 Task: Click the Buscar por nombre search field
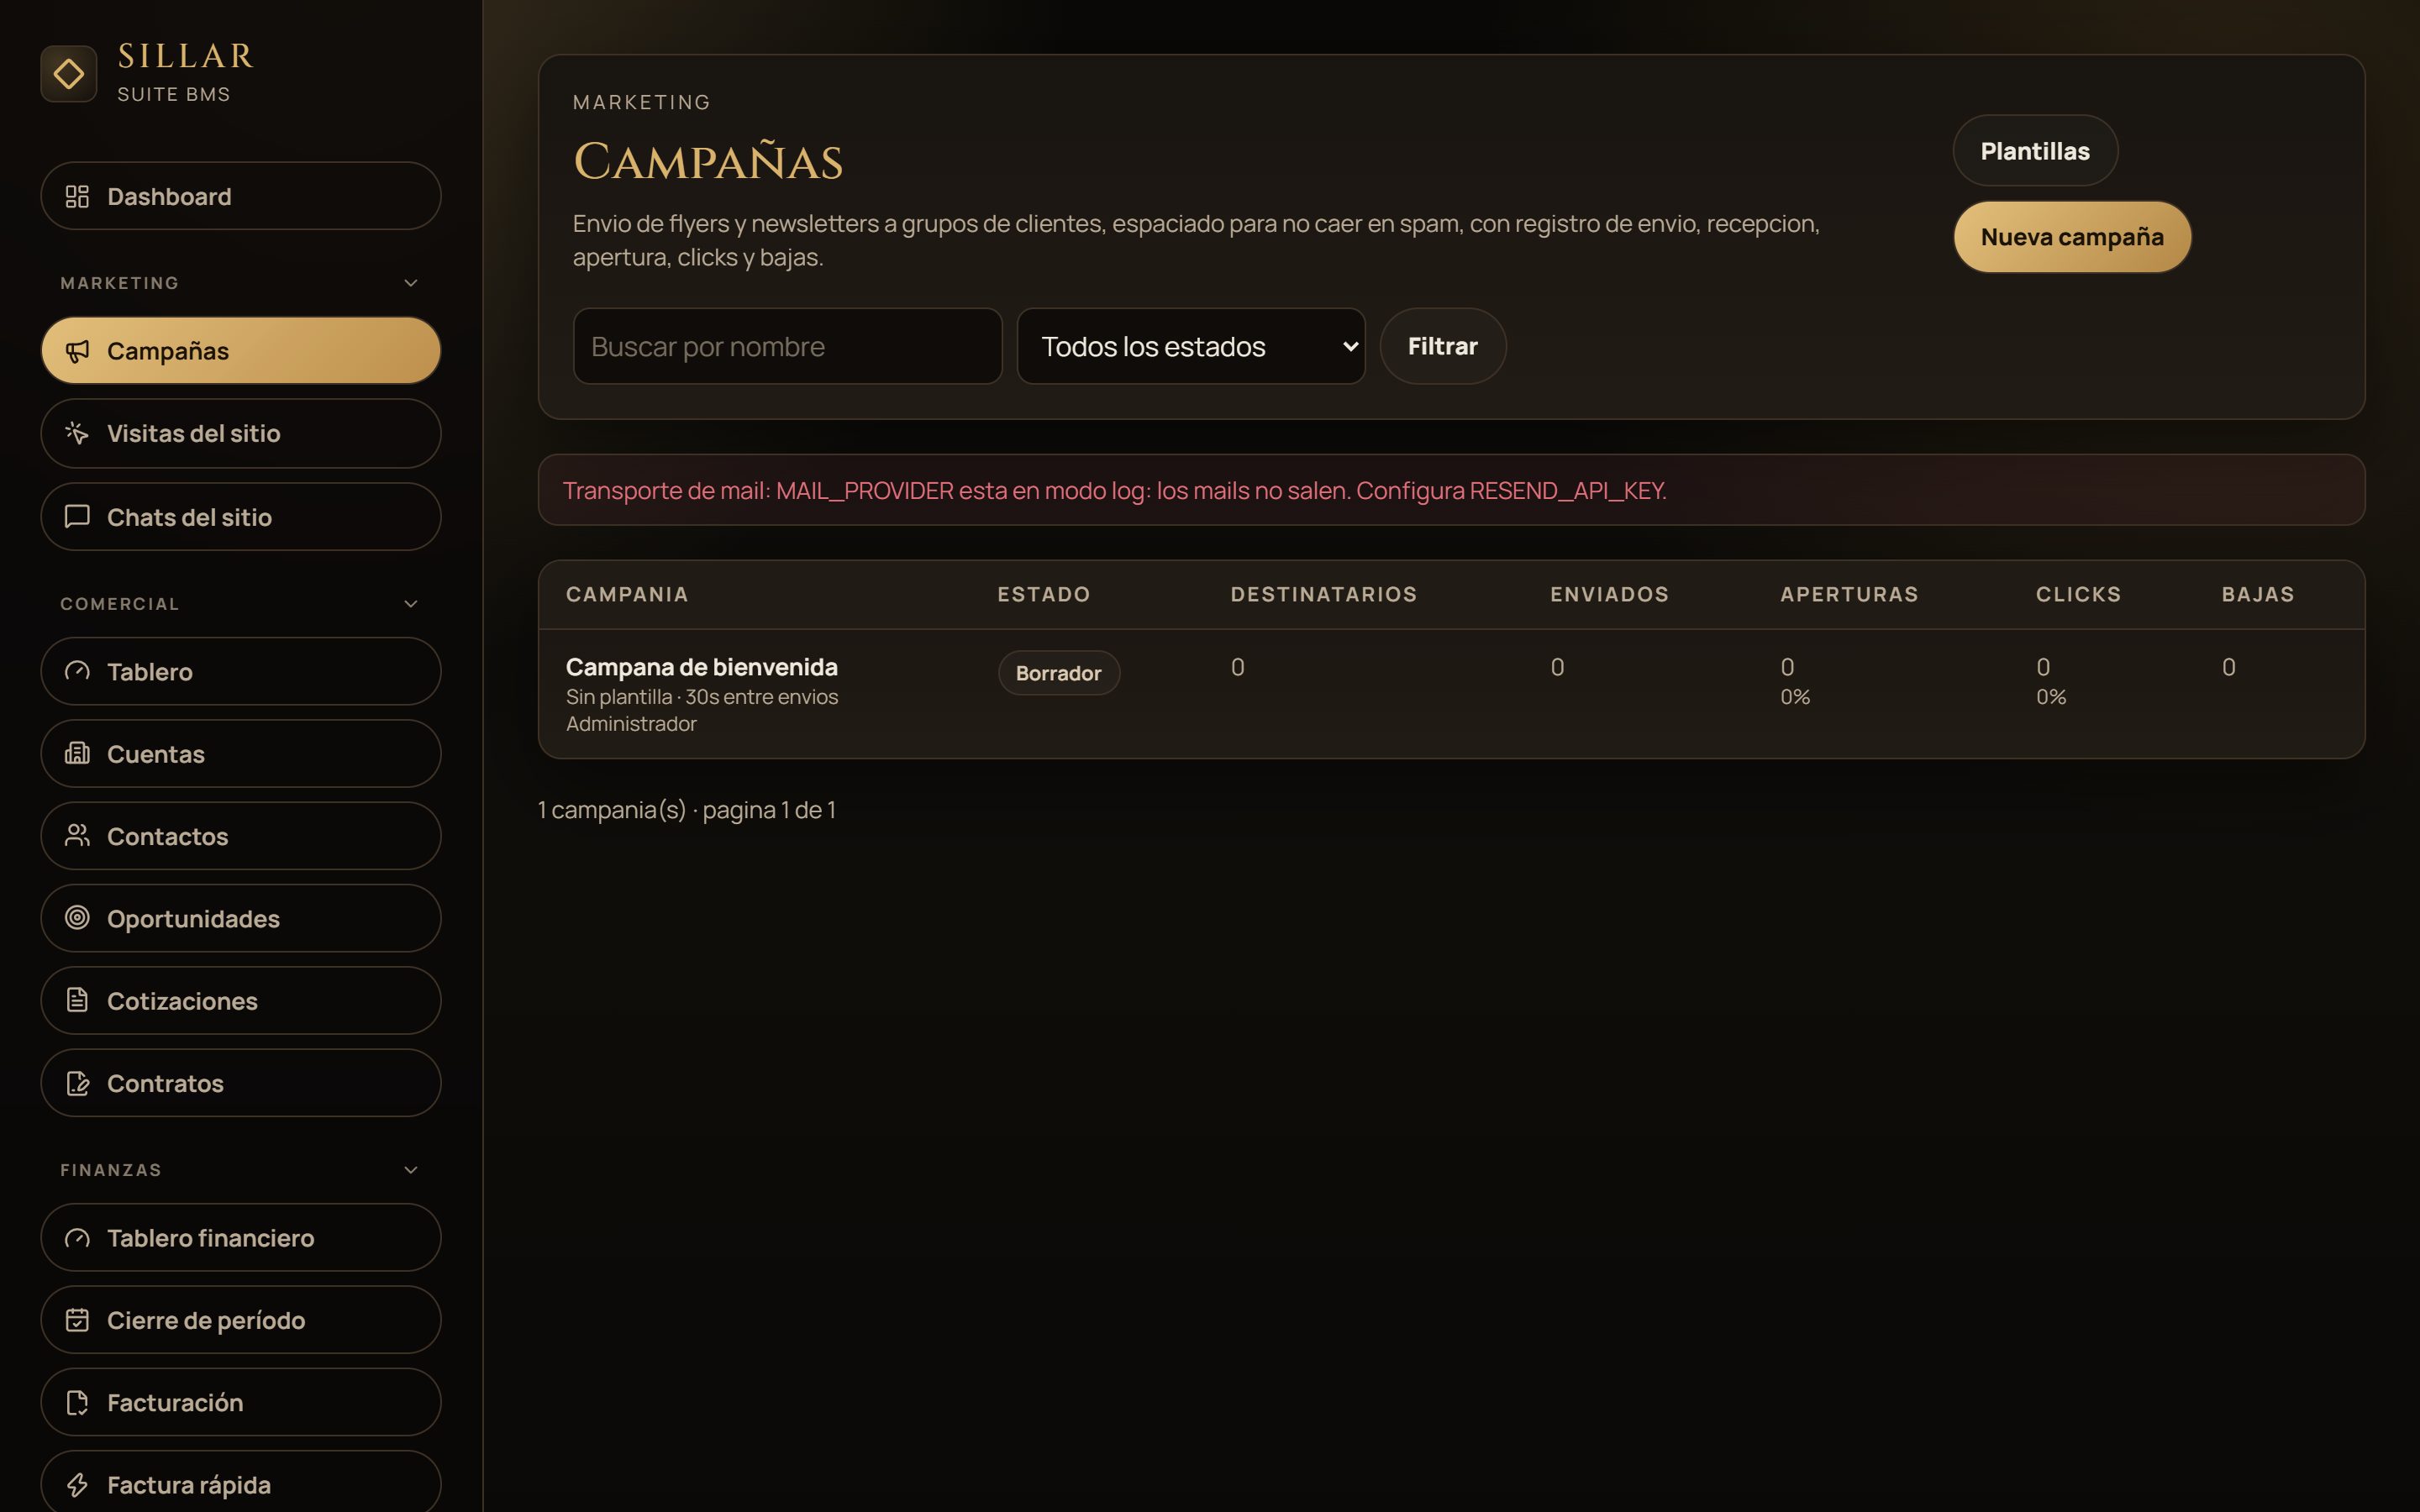pyautogui.click(x=788, y=346)
